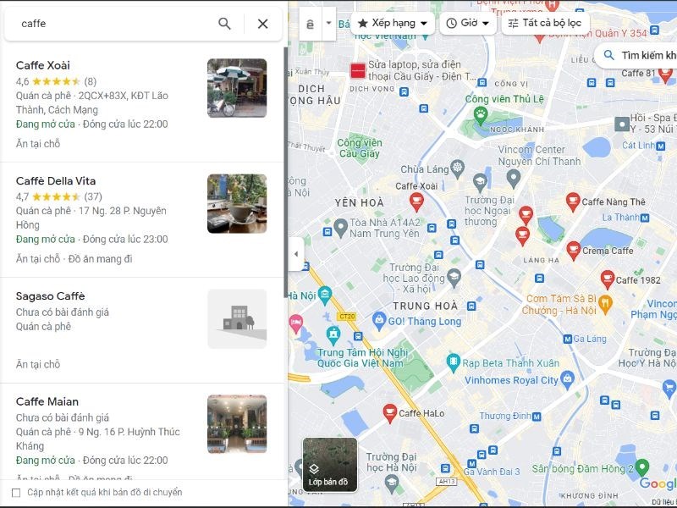Enable update results when map moves checkbox
The width and height of the screenshot is (677, 508).
coord(16,493)
